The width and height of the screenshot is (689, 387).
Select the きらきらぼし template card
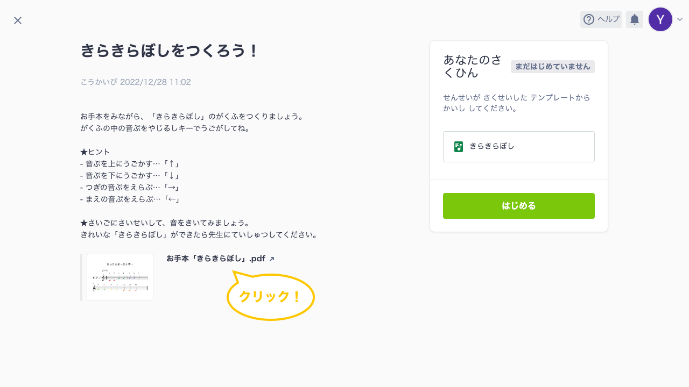pyautogui.click(x=518, y=146)
